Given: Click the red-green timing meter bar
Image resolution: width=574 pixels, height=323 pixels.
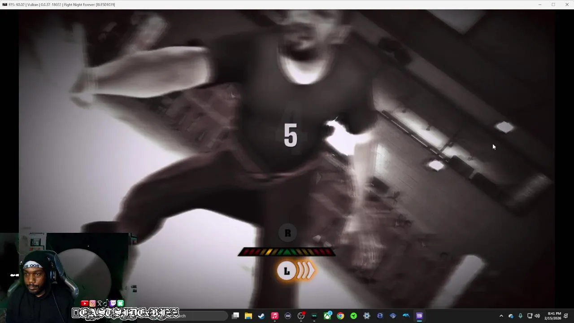Looking at the screenshot, I should 287,252.
